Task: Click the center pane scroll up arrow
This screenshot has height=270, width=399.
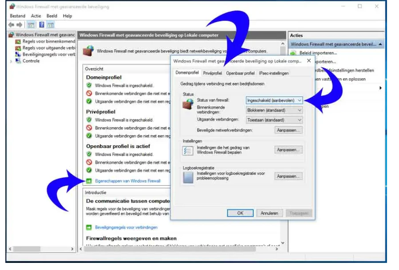Action: [283, 44]
